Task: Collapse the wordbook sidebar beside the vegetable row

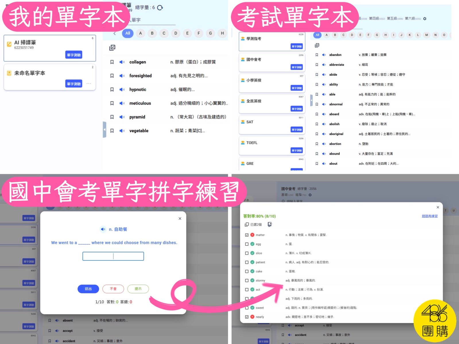Action: [104, 130]
